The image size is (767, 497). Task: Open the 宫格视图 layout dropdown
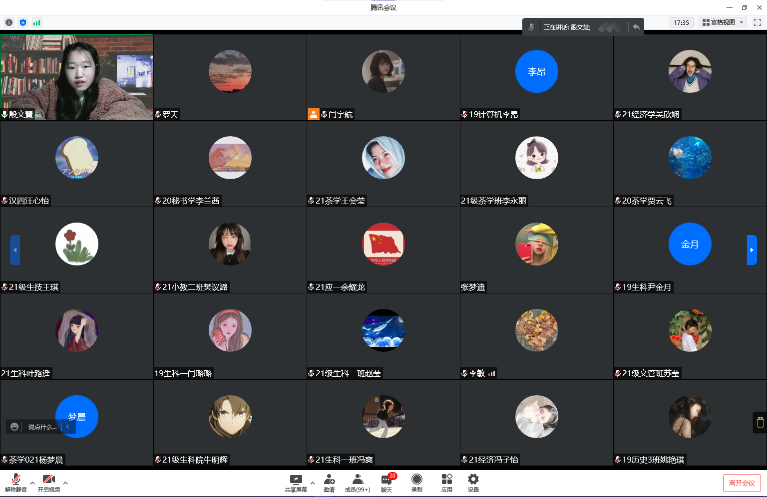723,22
